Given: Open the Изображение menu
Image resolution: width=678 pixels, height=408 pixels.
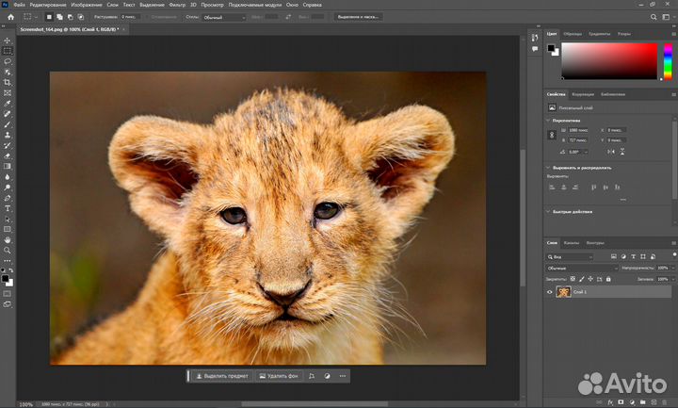Looking at the screenshot, I should click(x=87, y=5).
